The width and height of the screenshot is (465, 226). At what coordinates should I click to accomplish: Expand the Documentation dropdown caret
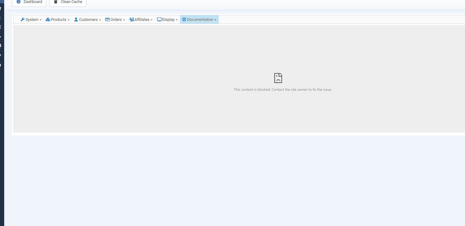tap(215, 20)
